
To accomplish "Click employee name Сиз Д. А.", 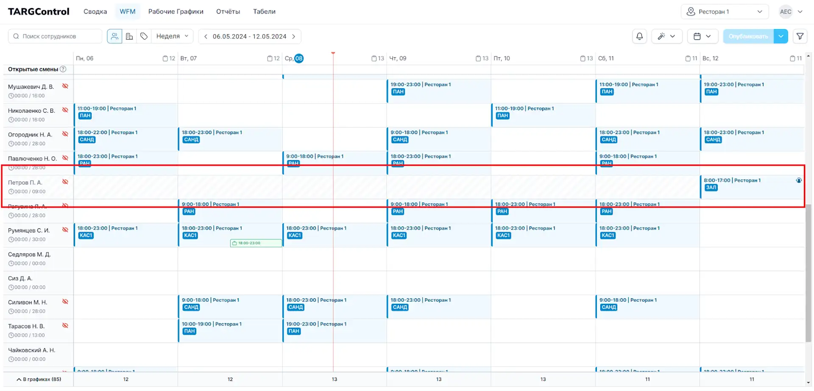I will (x=20, y=278).
